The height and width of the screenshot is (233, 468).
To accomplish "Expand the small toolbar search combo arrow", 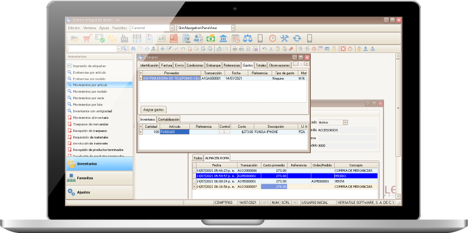I will [x=119, y=49].
